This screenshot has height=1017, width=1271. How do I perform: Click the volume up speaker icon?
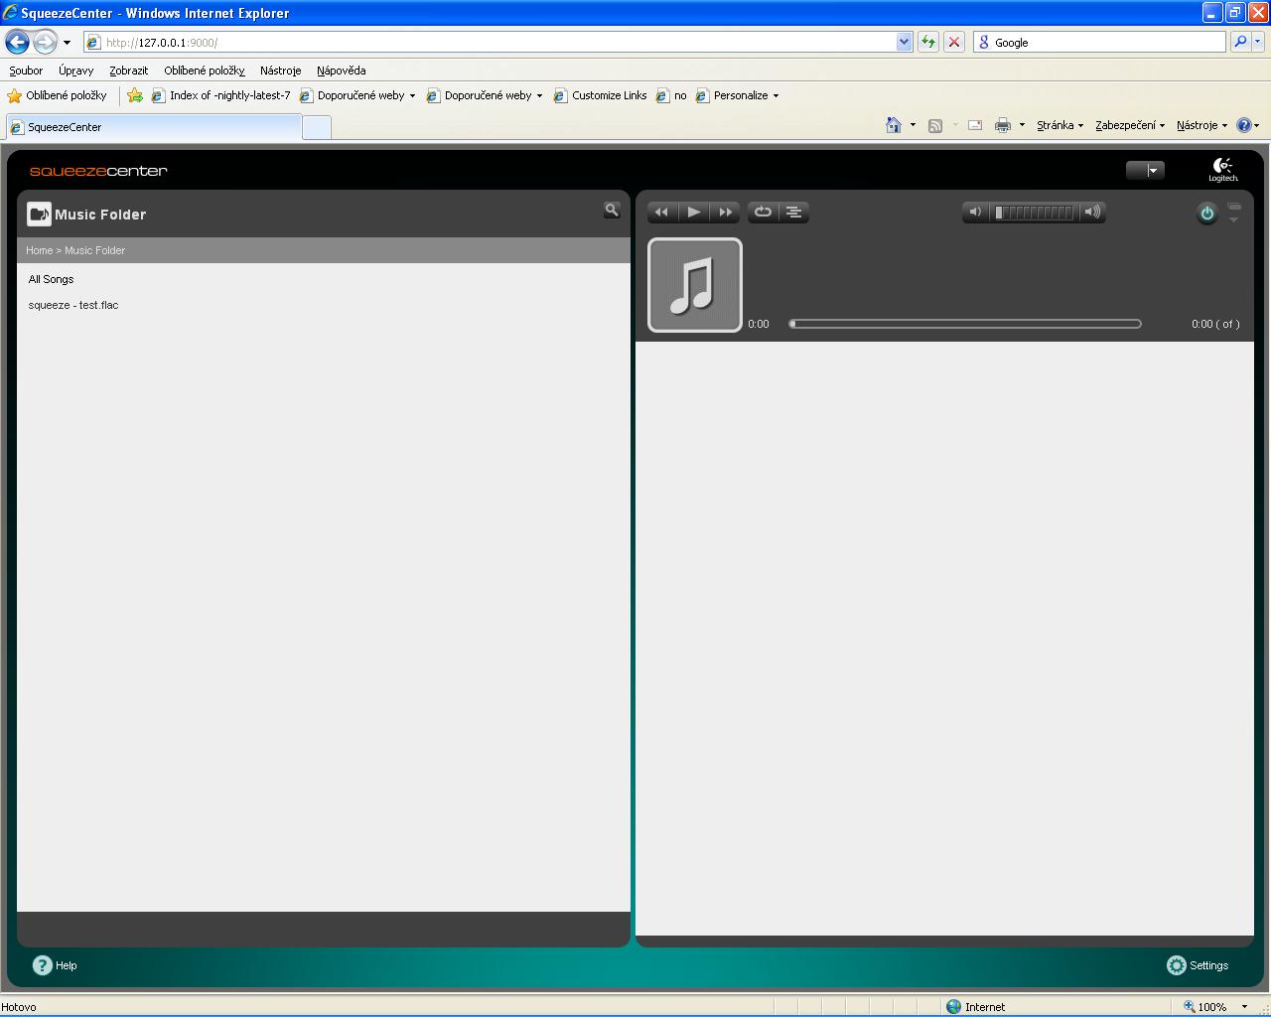[x=1092, y=213]
